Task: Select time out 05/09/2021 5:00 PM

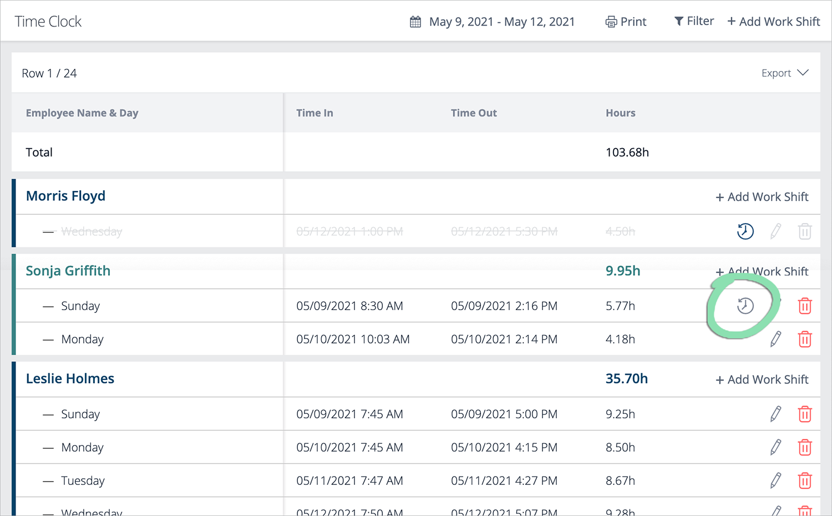Action: click(504, 414)
